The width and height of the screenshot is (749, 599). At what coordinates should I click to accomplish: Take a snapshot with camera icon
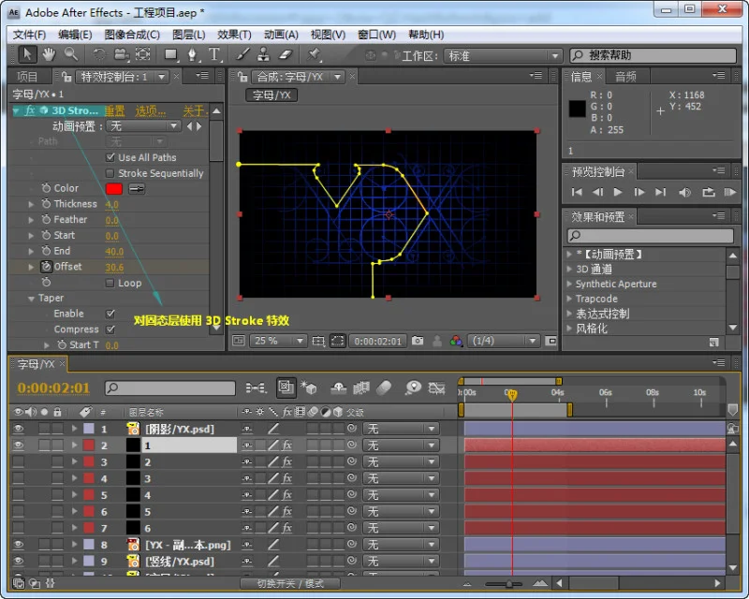[x=418, y=341]
